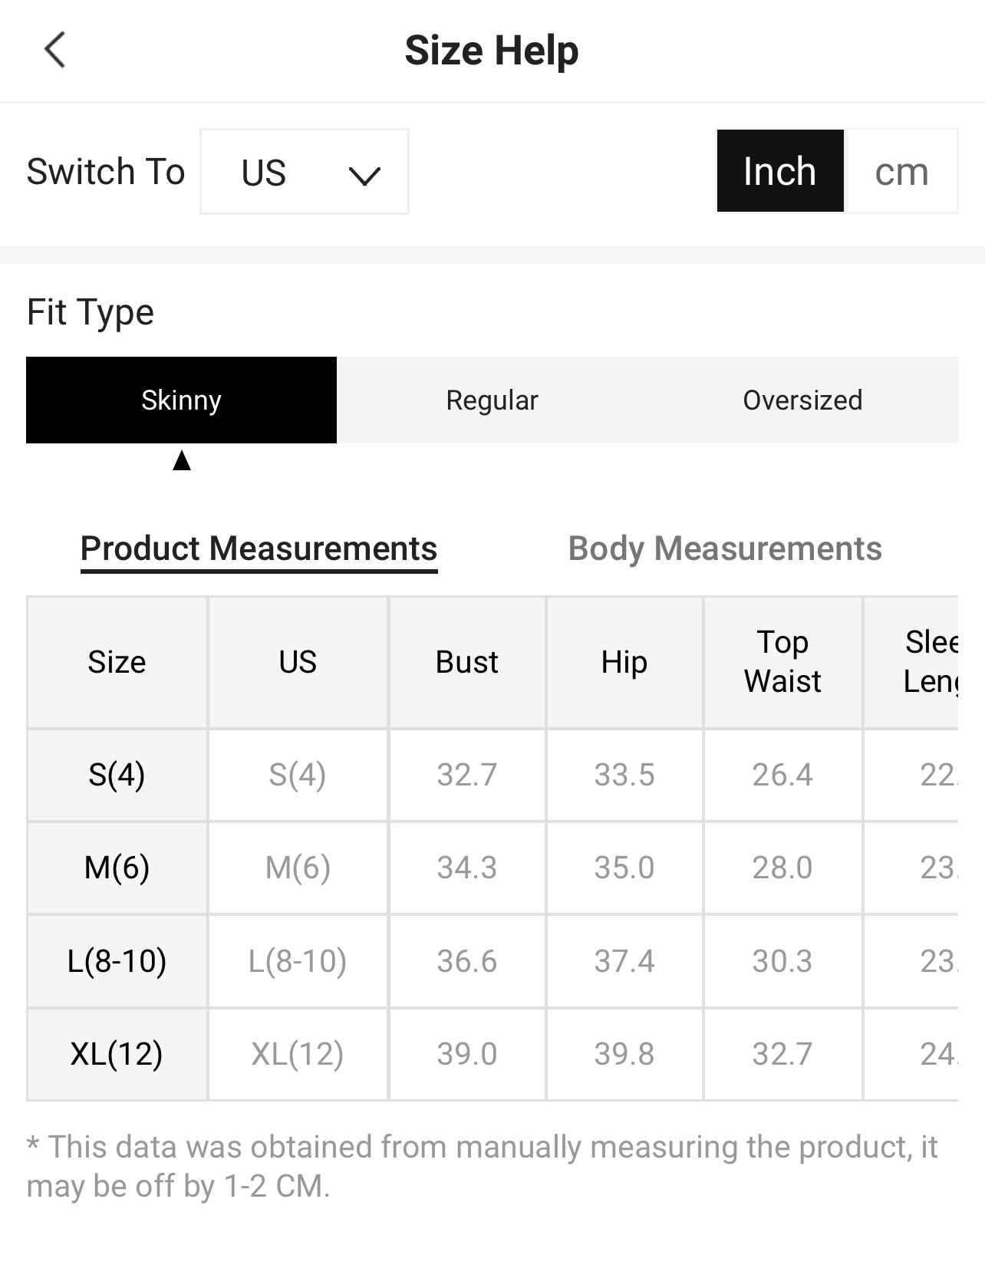985x1278 pixels.
Task: Switch units to cm
Action: pyautogui.click(x=901, y=171)
